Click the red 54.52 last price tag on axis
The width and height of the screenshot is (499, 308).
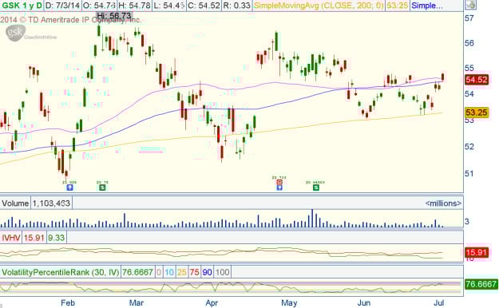click(x=476, y=80)
